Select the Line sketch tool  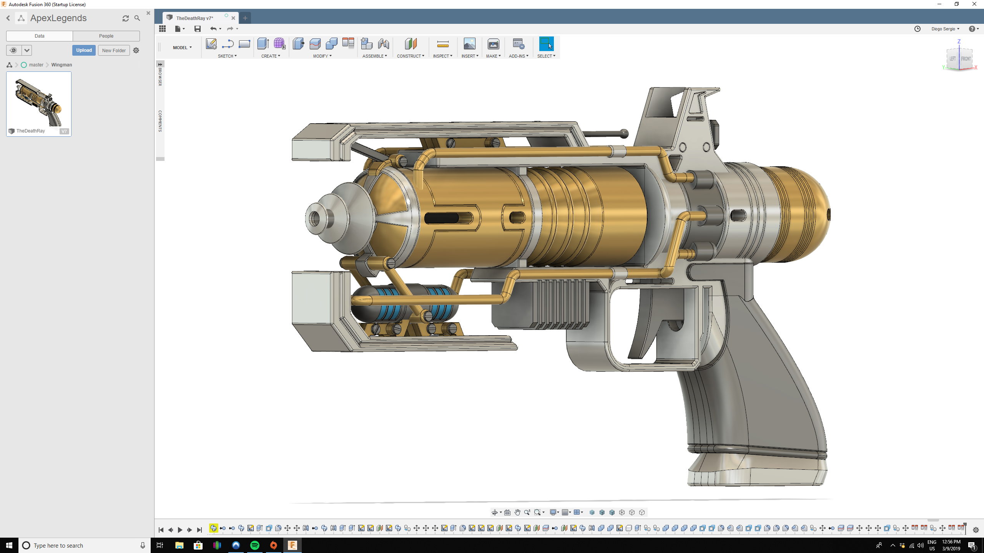point(228,44)
